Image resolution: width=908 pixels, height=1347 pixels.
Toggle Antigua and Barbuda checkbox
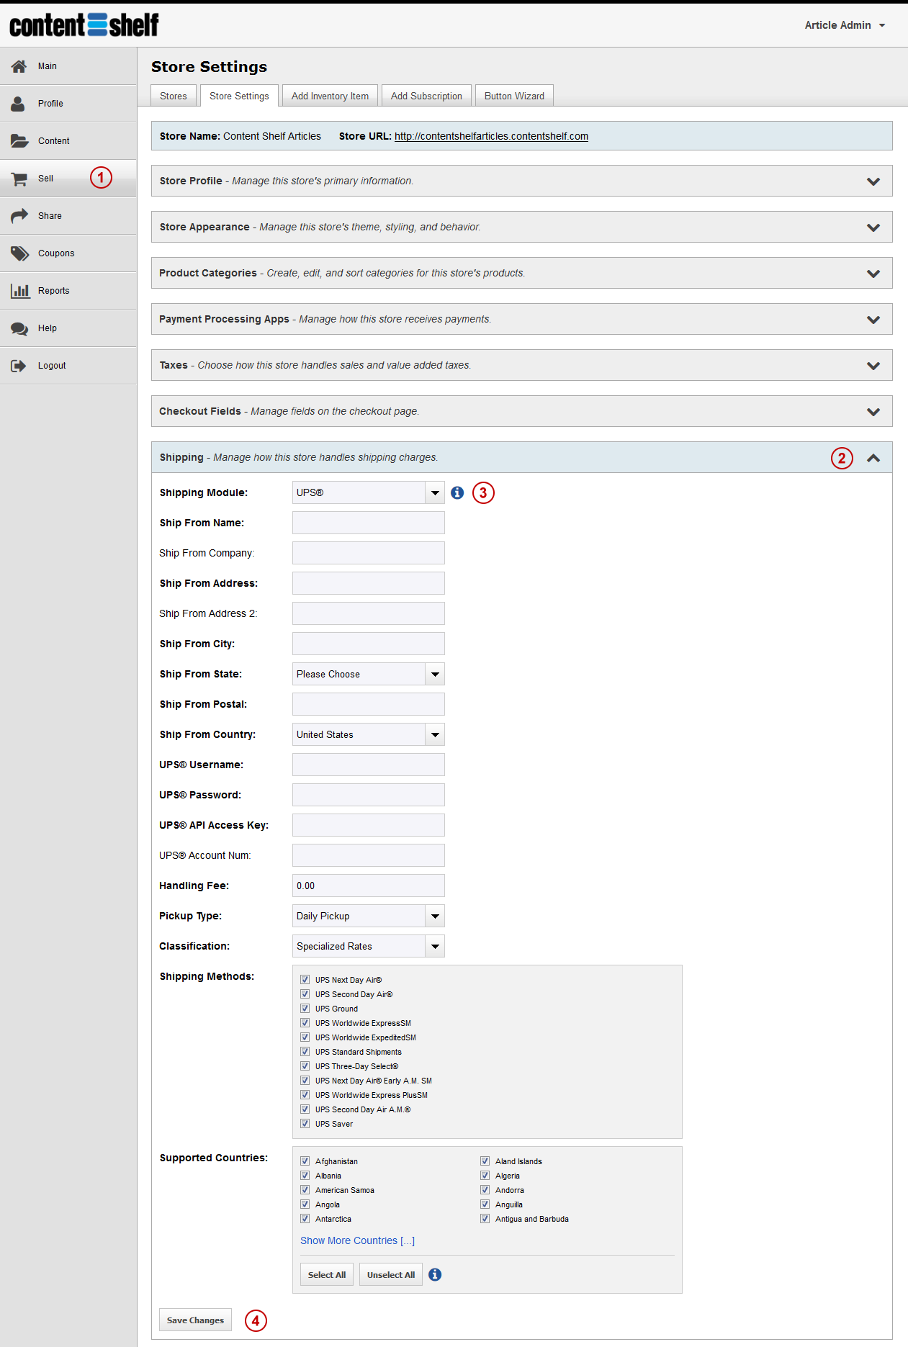[485, 1219]
